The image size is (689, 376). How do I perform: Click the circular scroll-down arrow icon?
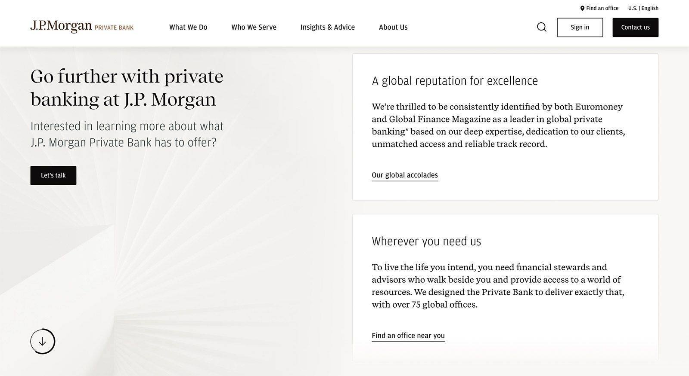43,342
